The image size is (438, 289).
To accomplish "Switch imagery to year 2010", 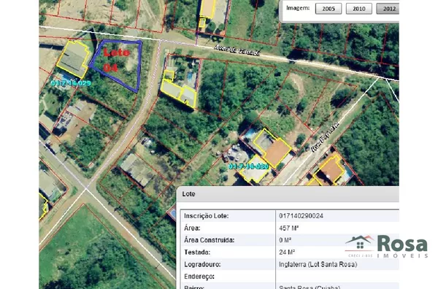I will pyautogui.click(x=359, y=9).
